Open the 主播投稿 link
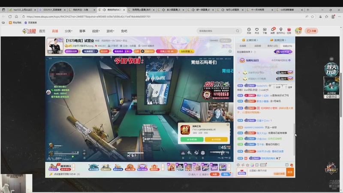The image size is (343, 193). (x=250, y=40)
